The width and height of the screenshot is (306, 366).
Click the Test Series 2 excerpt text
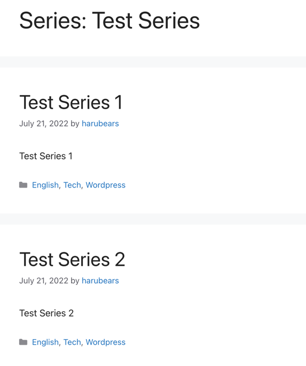click(x=46, y=313)
